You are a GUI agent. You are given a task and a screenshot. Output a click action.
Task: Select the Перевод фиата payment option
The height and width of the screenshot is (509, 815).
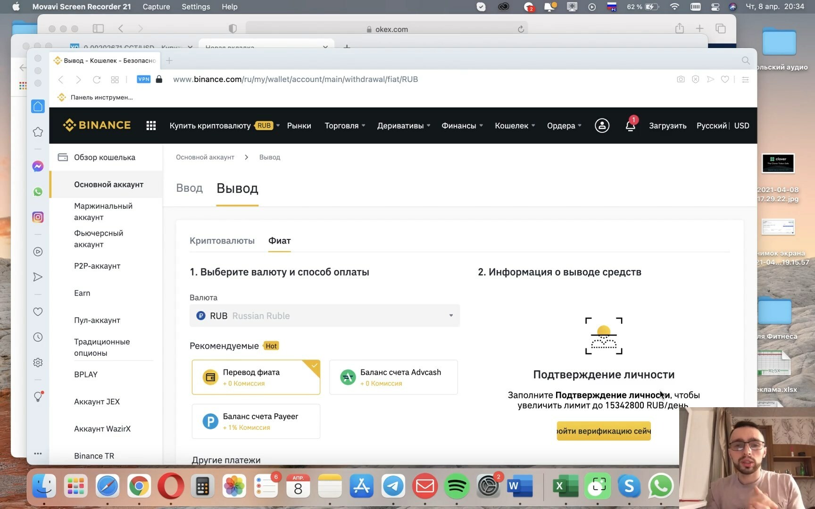tap(256, 378)
